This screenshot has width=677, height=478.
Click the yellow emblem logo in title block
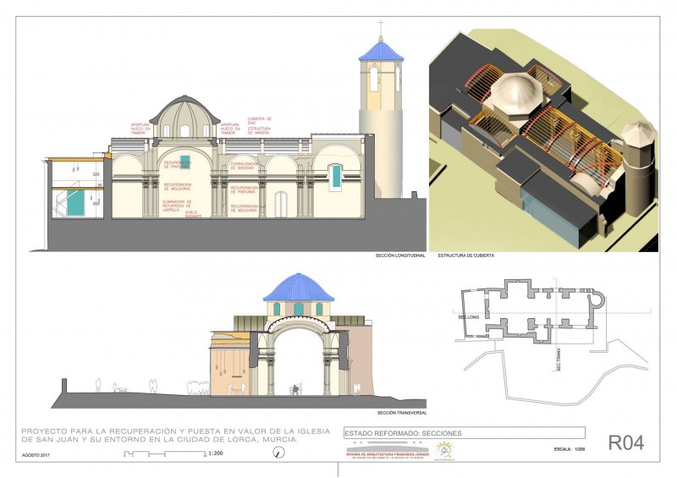(x=444, y=451)
